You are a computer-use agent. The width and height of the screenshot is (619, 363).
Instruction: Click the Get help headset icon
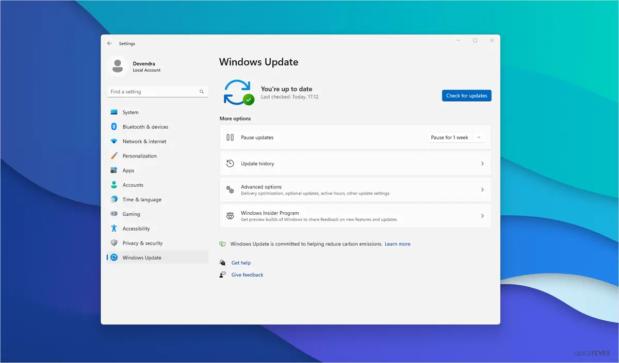pyautogui.click(x=222, y=263)
